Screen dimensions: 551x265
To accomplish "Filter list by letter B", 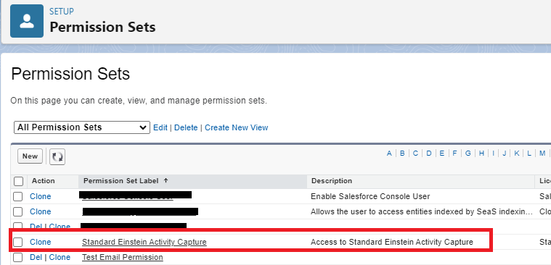I will 402,153.
